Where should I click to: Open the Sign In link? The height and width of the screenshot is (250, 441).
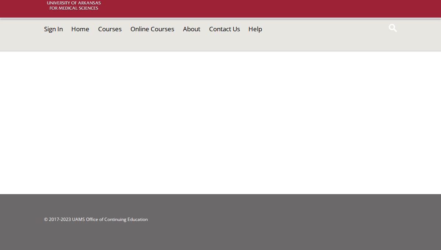point(53,29)
